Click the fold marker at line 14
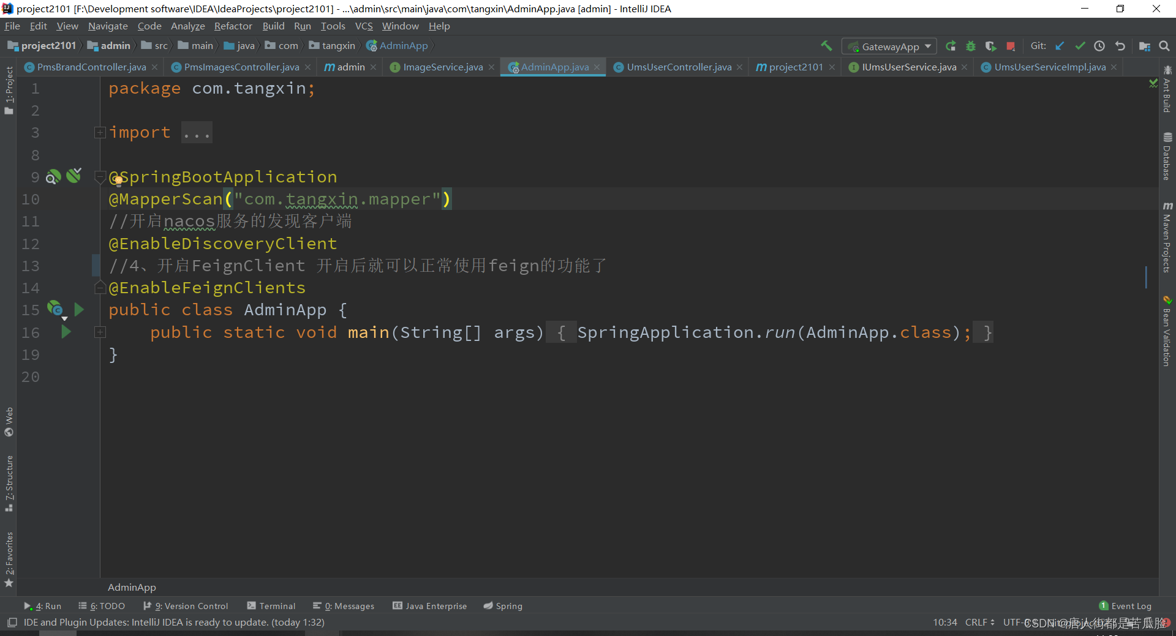 (100, 287)
